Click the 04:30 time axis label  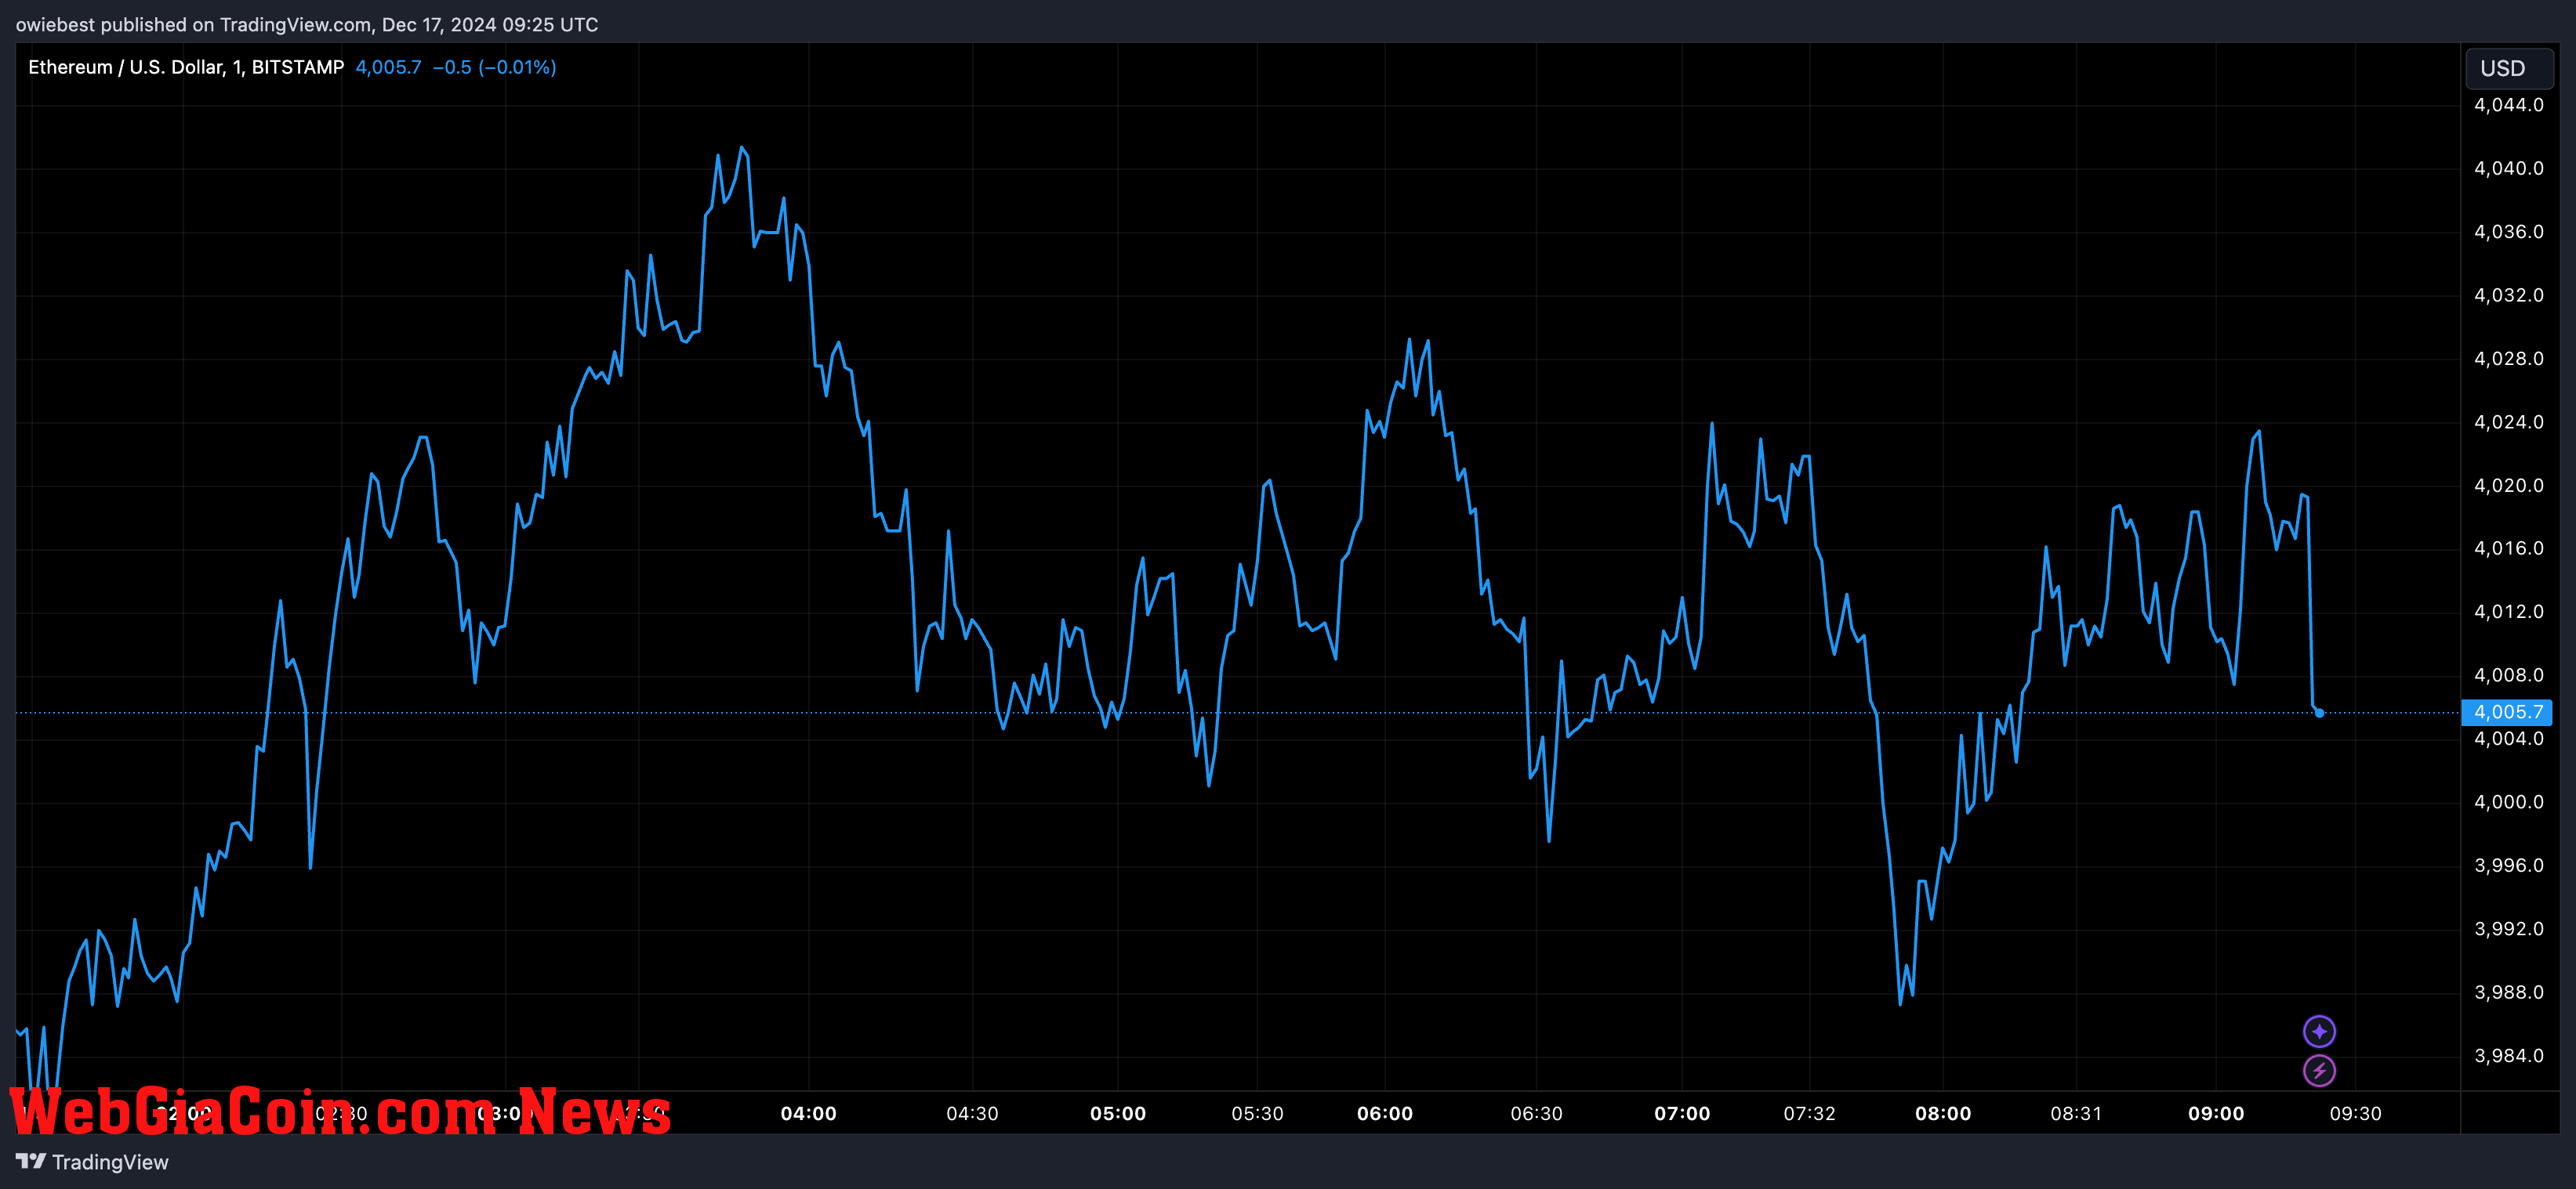pos(972,1113)
